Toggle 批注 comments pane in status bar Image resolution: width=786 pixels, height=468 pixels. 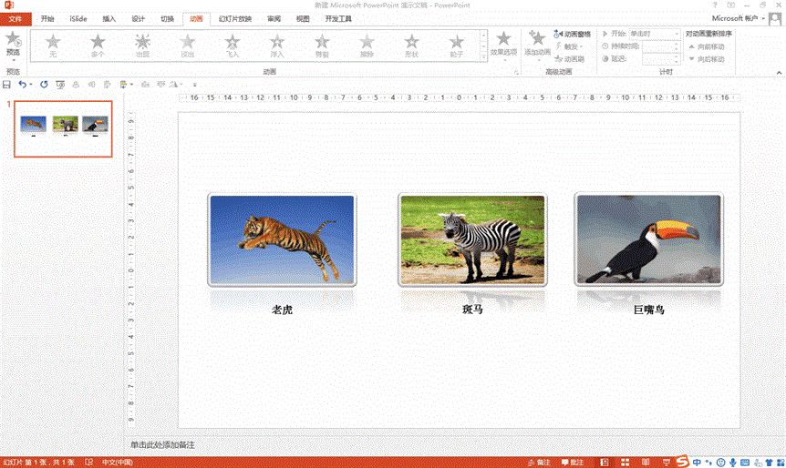tap(572, 463)
